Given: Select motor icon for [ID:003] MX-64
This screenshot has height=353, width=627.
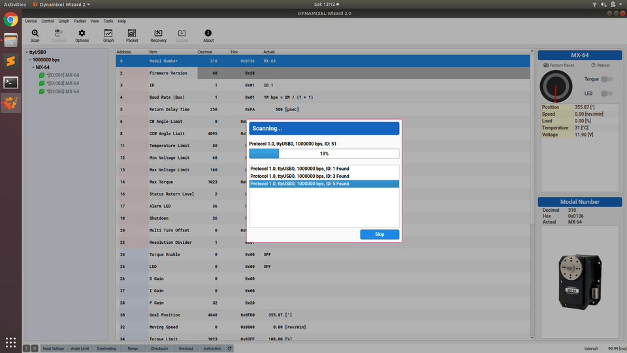Looking at the screenshot, I should point(42,83).
